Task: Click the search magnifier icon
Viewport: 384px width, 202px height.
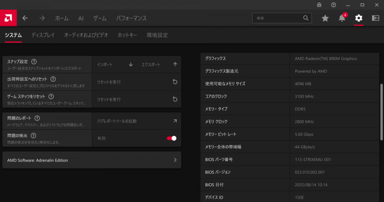Action: tap(306, 18)
